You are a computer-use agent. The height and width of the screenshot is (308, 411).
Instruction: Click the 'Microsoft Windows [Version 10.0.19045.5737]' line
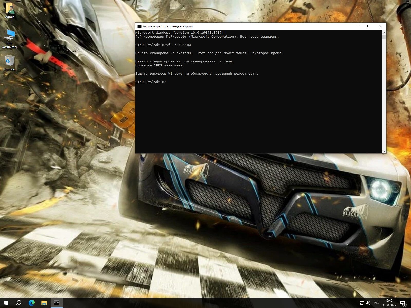click(x=180, y=33)
